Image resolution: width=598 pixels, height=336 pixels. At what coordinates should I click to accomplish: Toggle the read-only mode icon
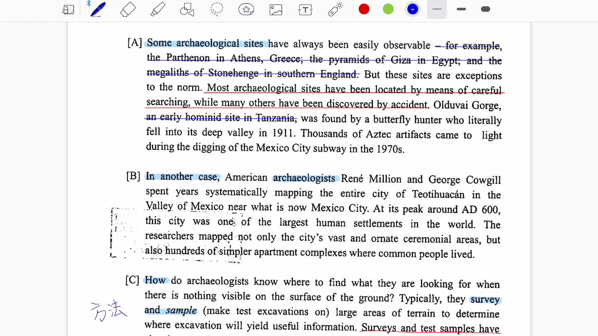pos(68,10)
